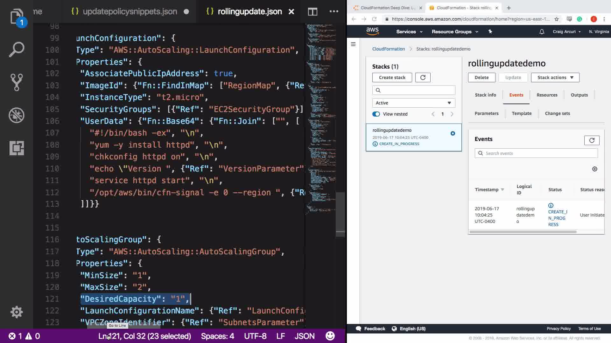Viewport: 611px width, 343px height.
Task: Click the horizontal scrollbar under Events table
Action: point(523,232)
